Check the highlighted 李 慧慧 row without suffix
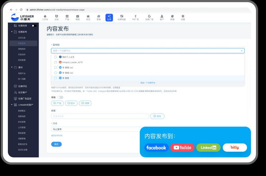Screen dimensions: 266x176 pos(55,78)
